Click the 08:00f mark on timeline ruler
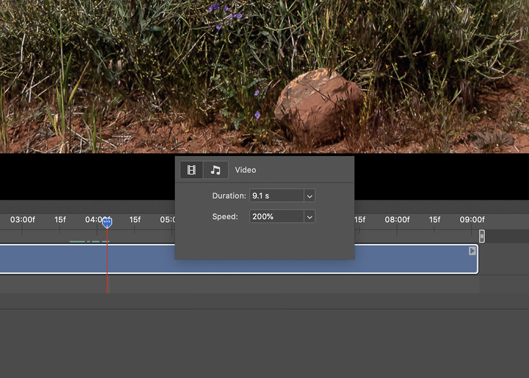 [397, 220]
